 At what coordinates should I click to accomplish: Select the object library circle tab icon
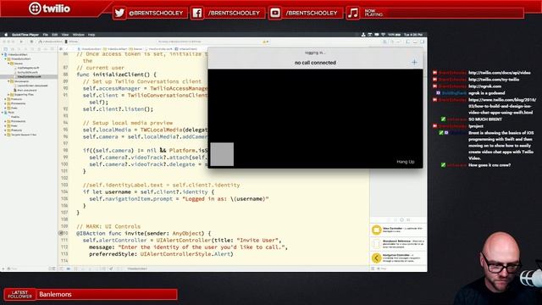(401, 219)
